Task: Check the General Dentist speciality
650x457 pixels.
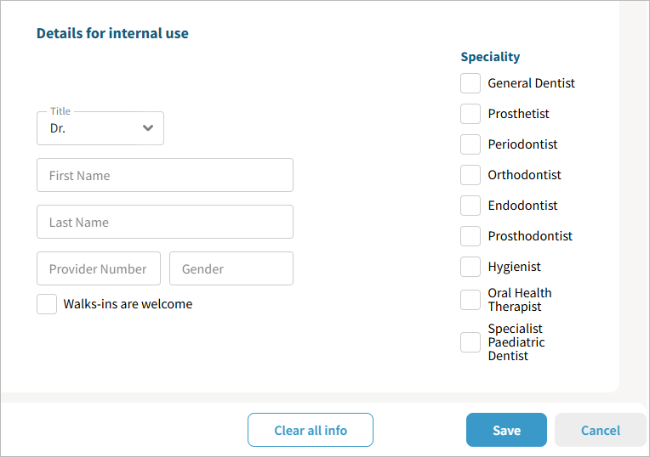Action: [470, 83]
